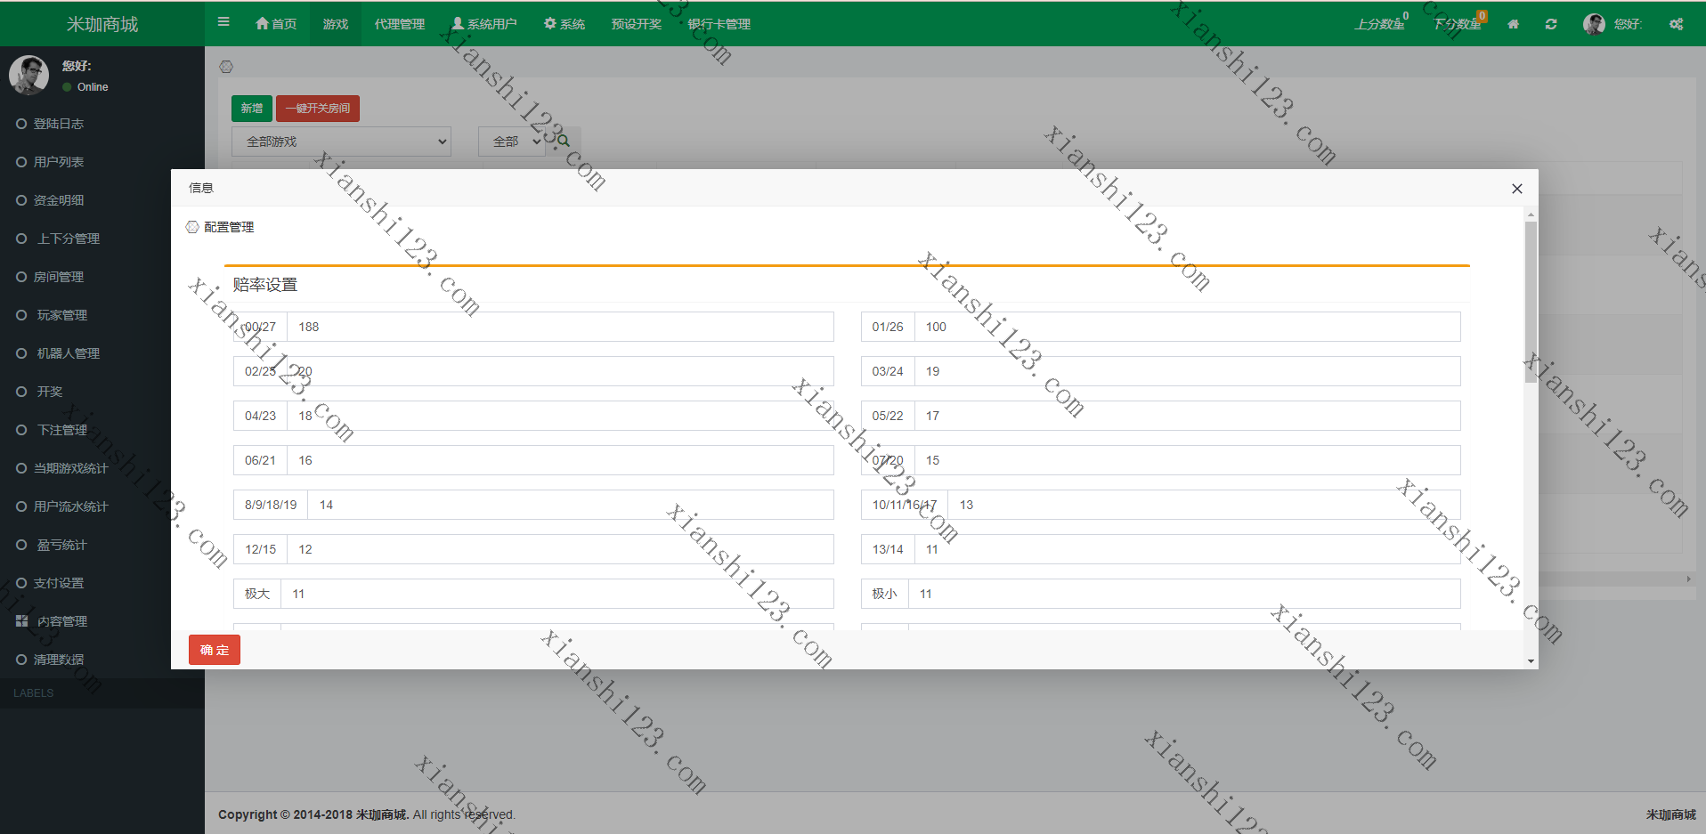The width and height of the screenshot is (1706, 834).
Task: Click the dialog scrollbar down arrow
Action: 1531,661
